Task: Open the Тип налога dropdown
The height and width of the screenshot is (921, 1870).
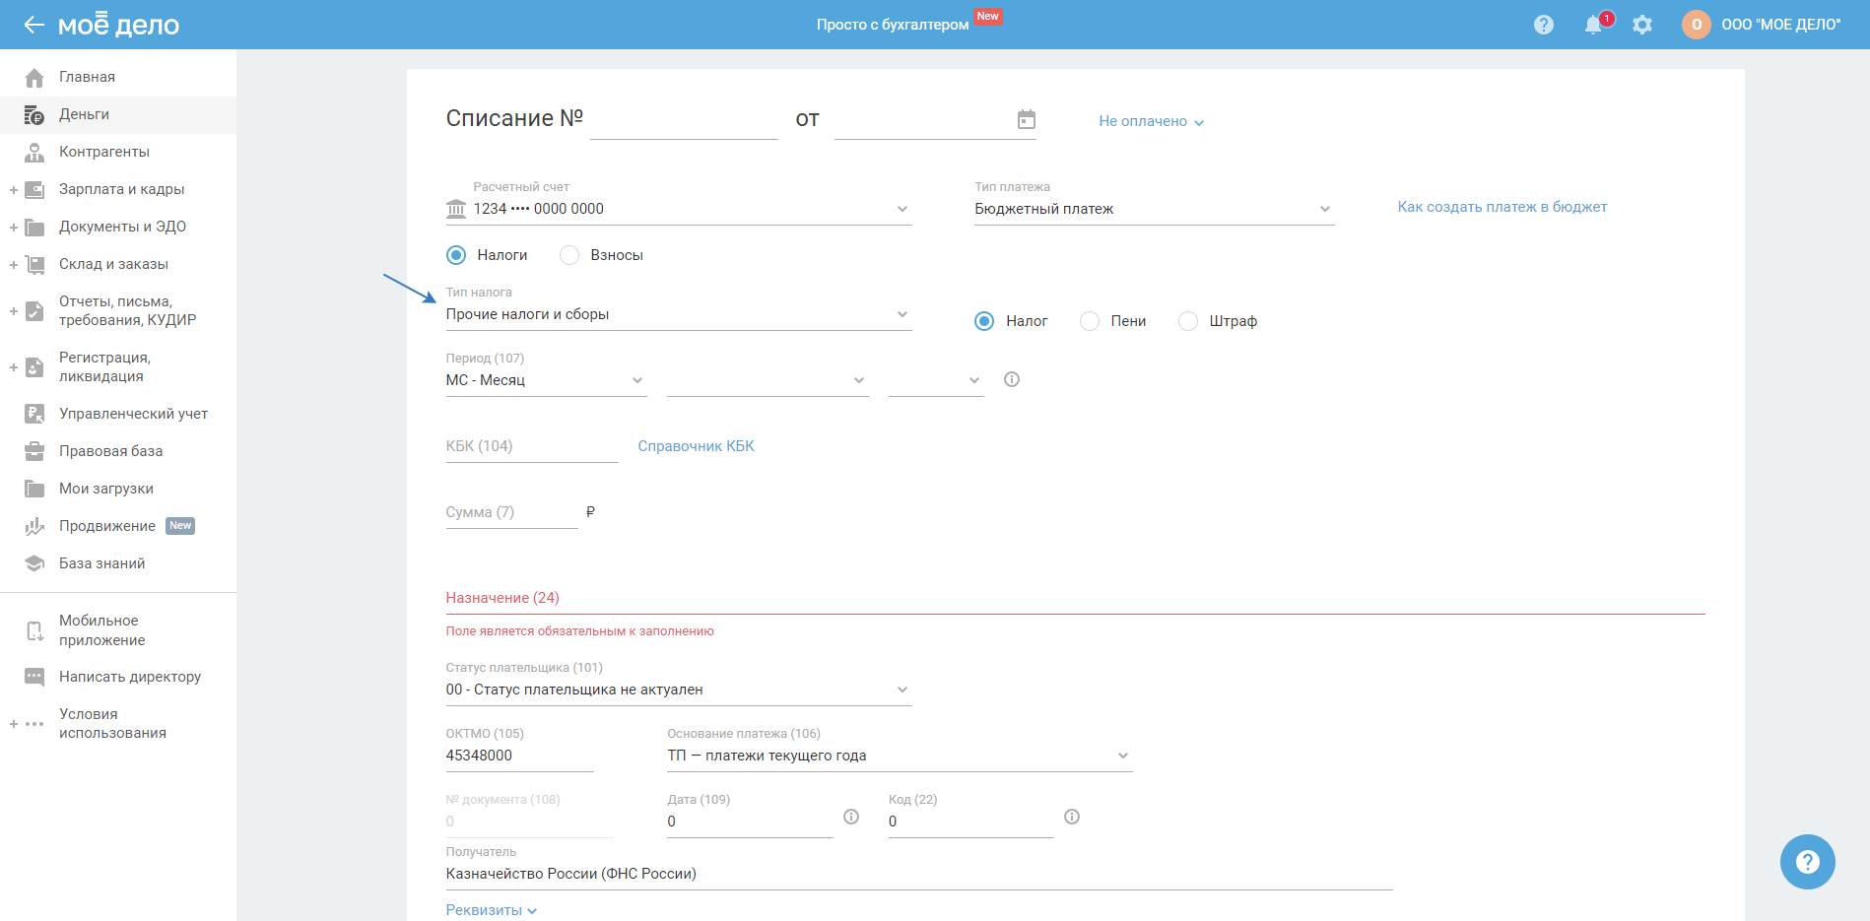Action: pos(679,314)
